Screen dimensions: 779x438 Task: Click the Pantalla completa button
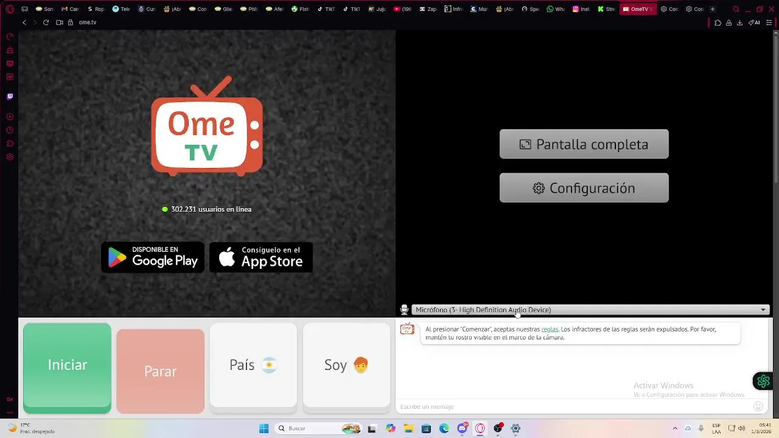pos(584,144)
